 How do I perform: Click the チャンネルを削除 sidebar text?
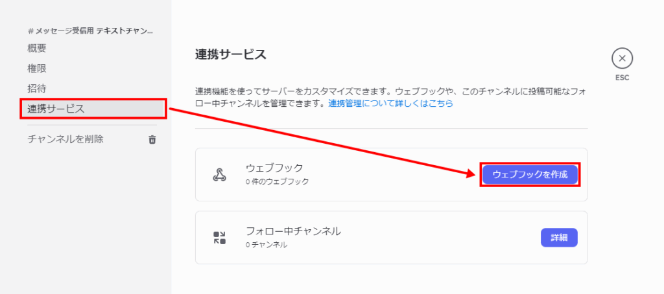65,139
